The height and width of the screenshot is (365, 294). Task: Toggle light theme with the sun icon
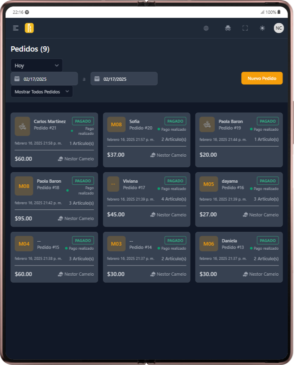[262, 28]
